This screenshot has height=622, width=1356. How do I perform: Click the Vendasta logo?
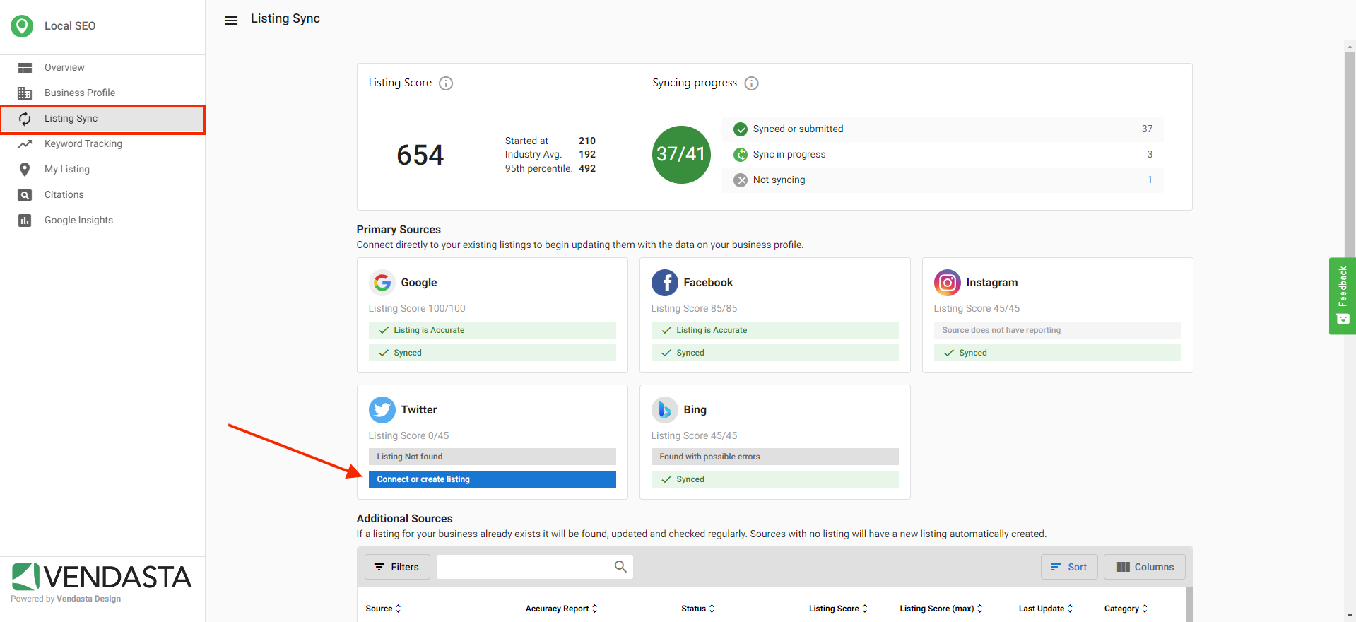coord(102,577)
